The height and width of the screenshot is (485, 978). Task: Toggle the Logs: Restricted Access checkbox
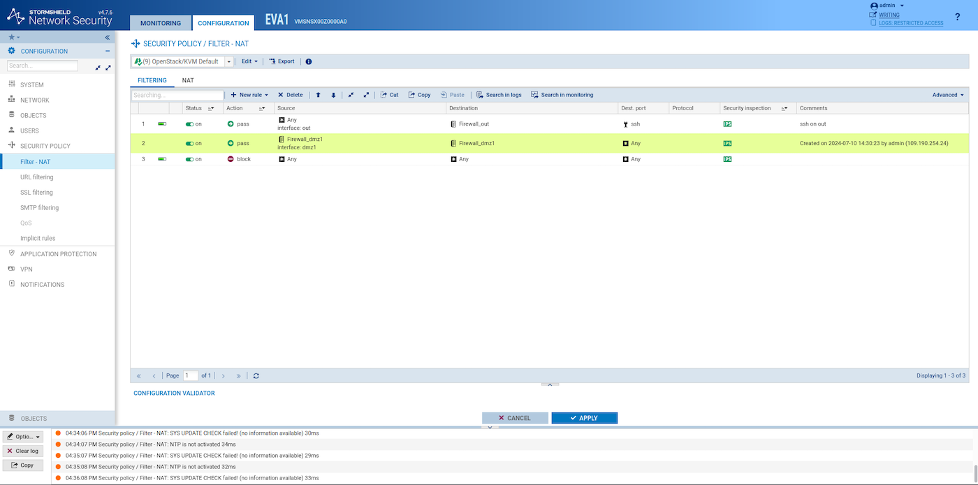[x=873, y=23]
